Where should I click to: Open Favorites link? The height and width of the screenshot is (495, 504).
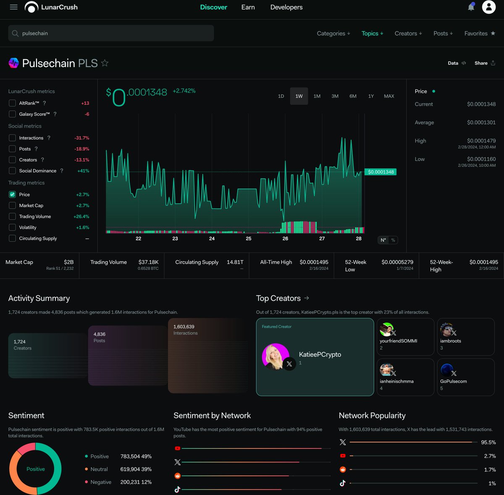pyautogui.click(x=480, y=34)
